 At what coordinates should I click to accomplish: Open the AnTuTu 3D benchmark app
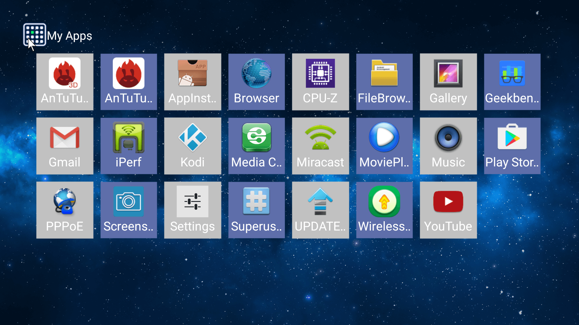coord(65,82)
